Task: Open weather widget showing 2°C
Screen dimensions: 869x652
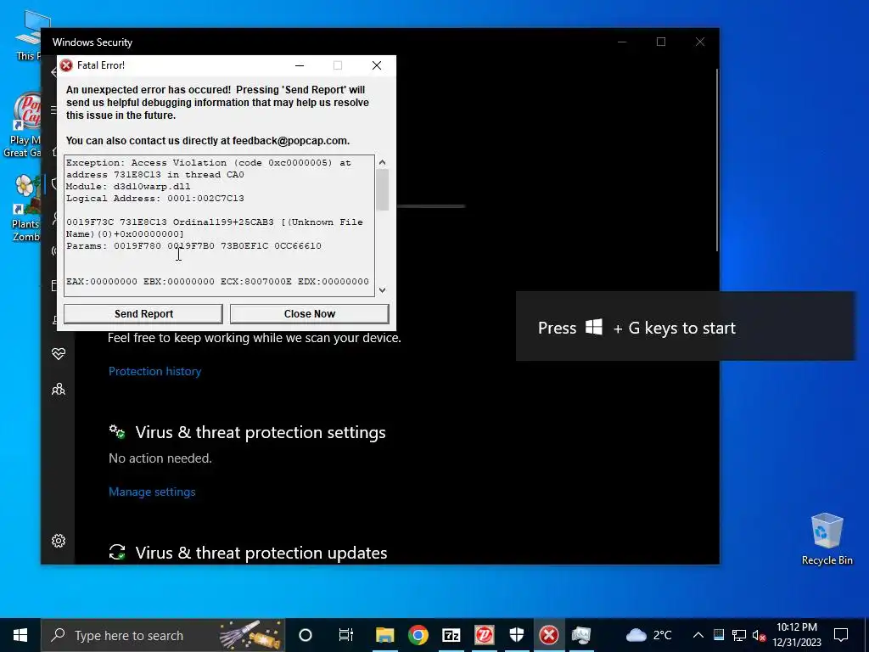Action: coord(648,635)
